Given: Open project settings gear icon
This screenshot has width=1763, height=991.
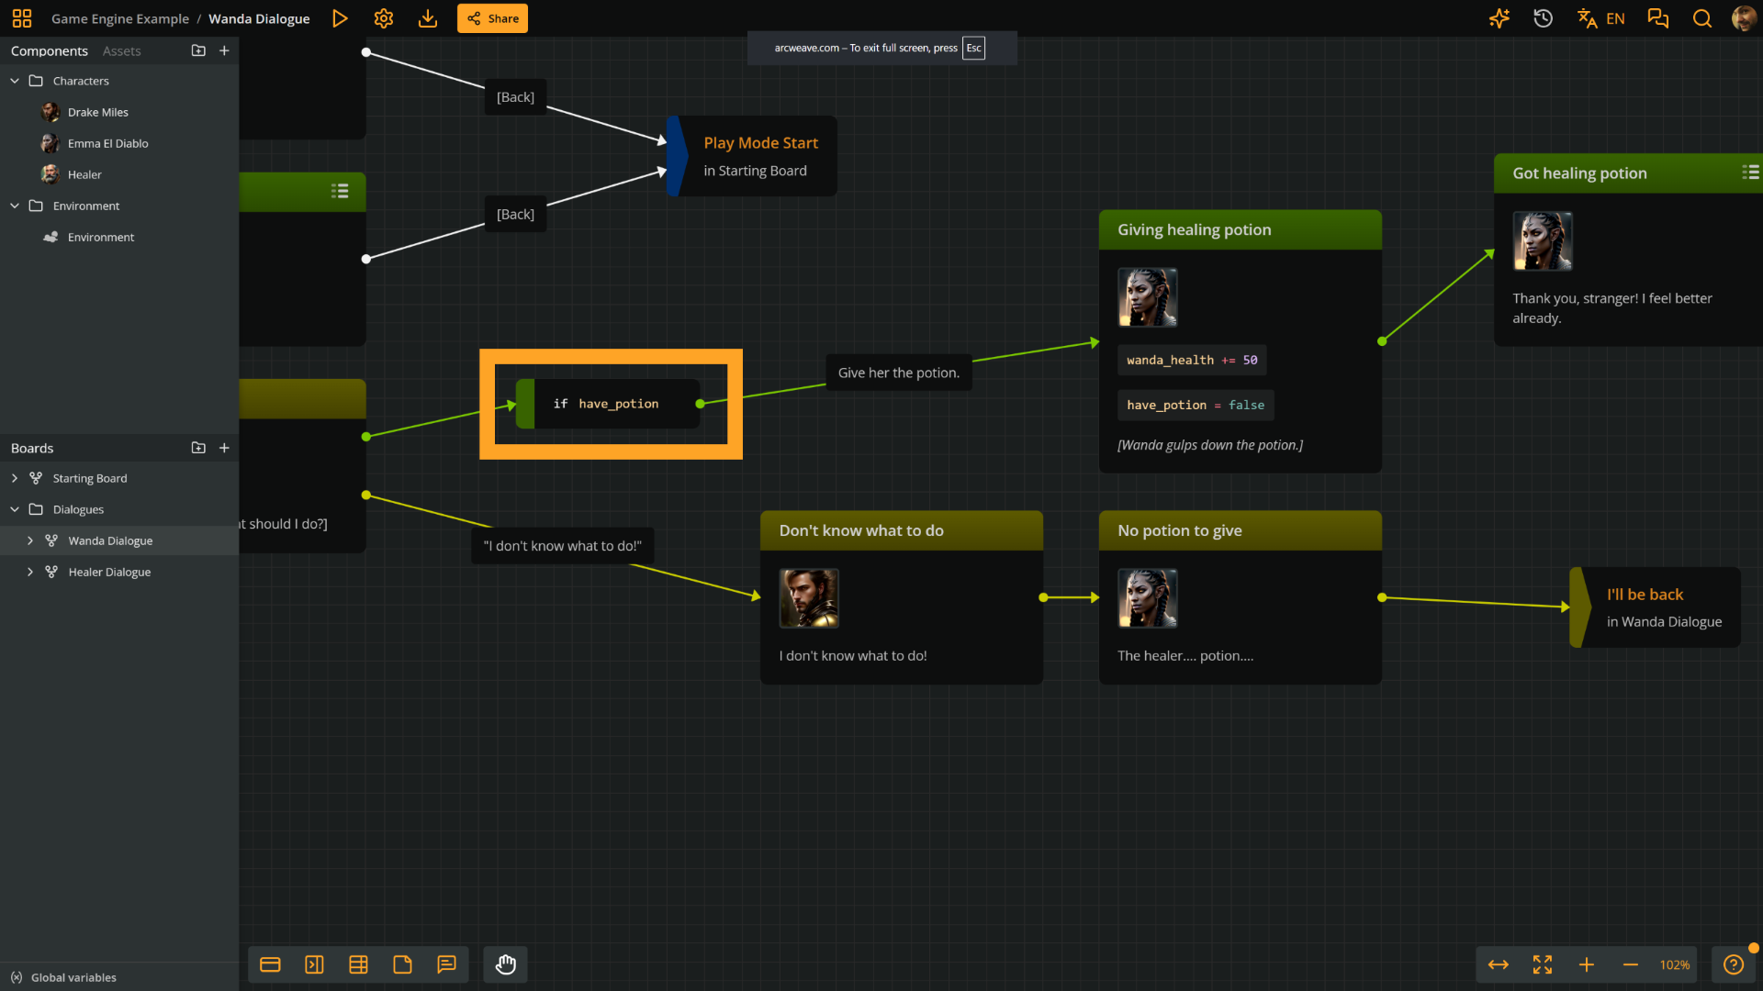Looking at the screenshot, I should click(x=384, y=18).
